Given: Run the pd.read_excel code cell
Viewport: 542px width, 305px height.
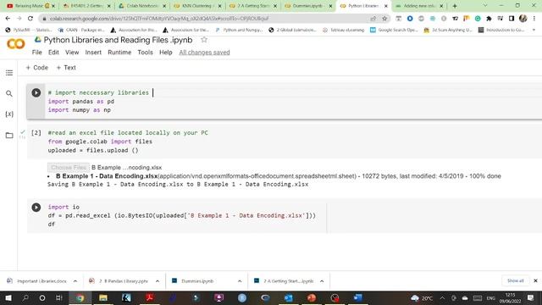Looking at the screenshot, I should pos(36,207).
